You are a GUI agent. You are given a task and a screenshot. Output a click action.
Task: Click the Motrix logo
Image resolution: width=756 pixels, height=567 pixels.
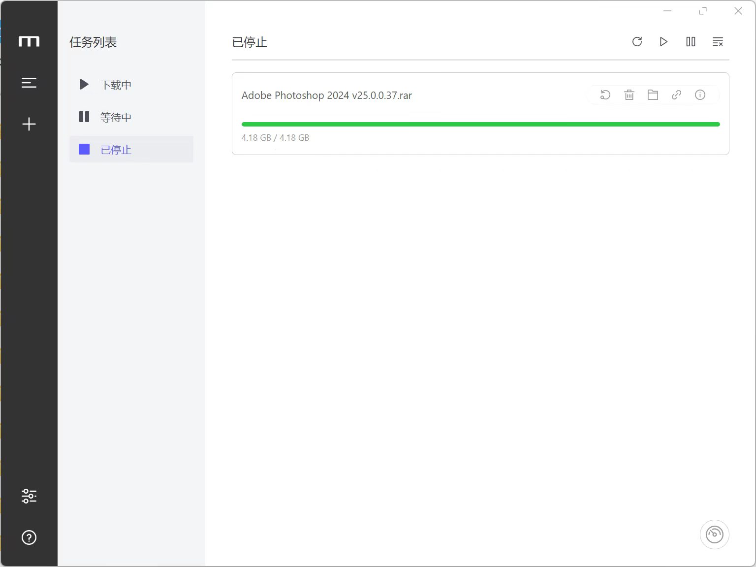[29, 41]
